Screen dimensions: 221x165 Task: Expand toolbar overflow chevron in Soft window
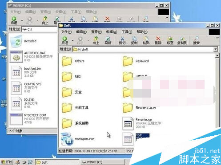tap(217, 38)
